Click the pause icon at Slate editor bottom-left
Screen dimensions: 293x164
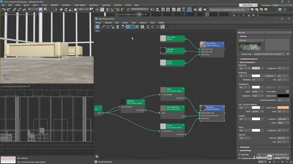(97, 157)
